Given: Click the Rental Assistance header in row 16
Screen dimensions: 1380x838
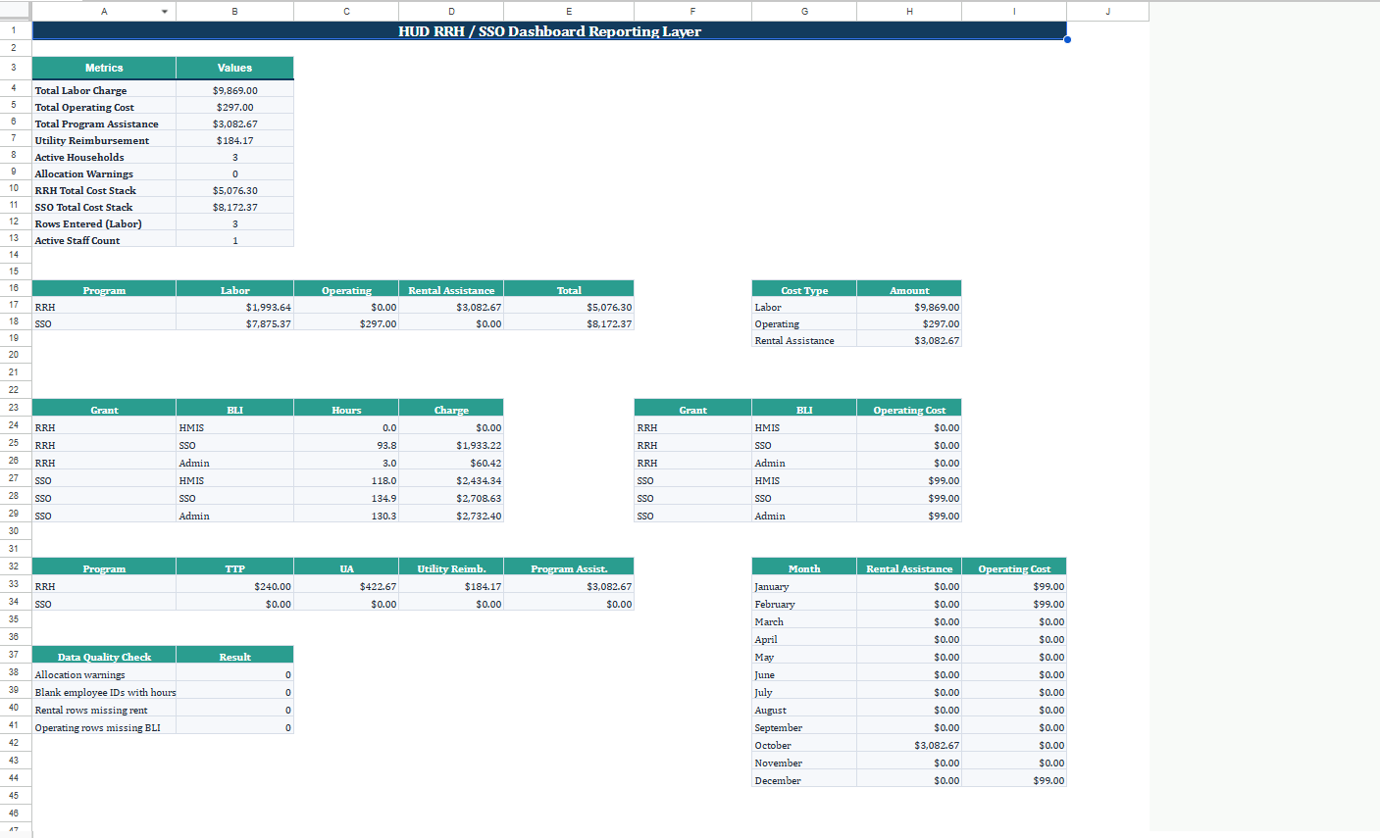Looking at the screenshot, I should click(x=451, y=290).
